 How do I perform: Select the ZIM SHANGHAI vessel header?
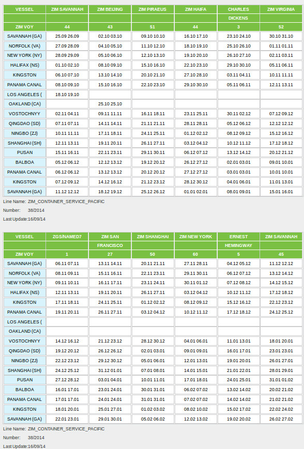(x=153, y=237)
